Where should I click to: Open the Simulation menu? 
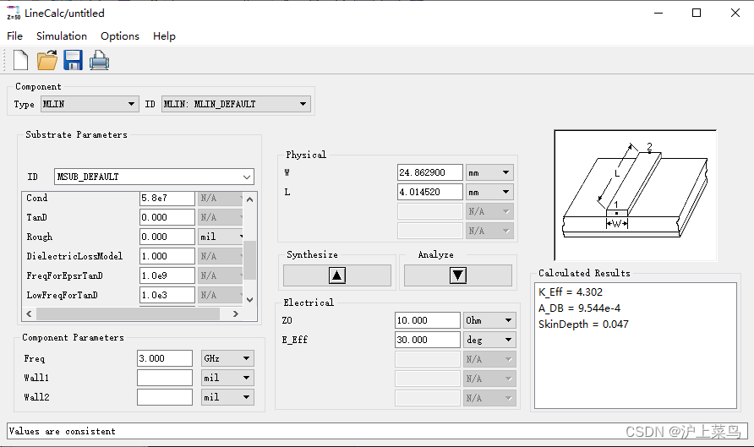coord(62,36)
